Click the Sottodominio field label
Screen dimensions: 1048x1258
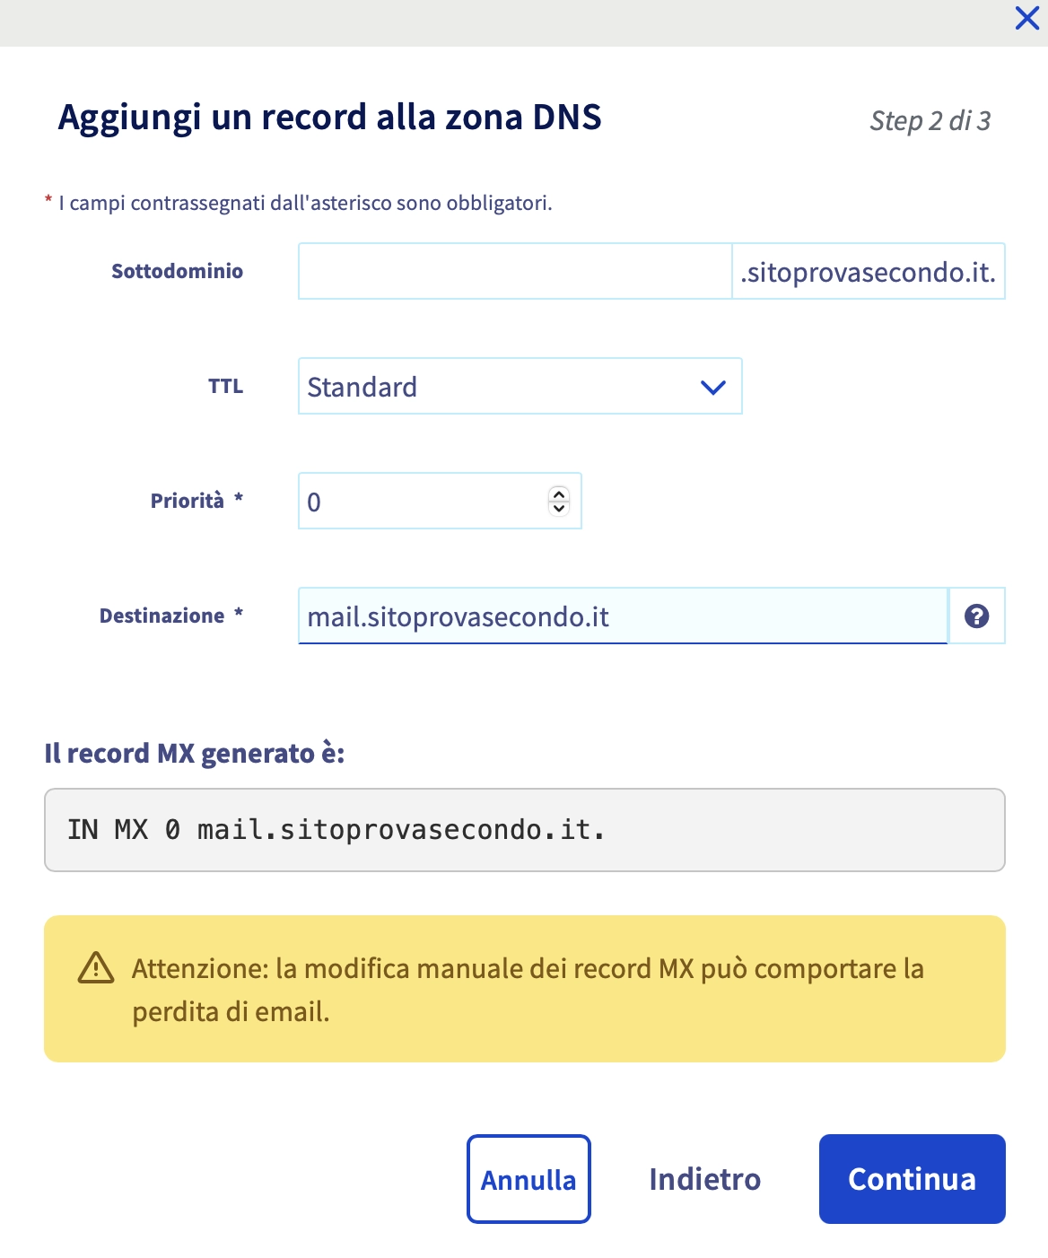[177, 271]
